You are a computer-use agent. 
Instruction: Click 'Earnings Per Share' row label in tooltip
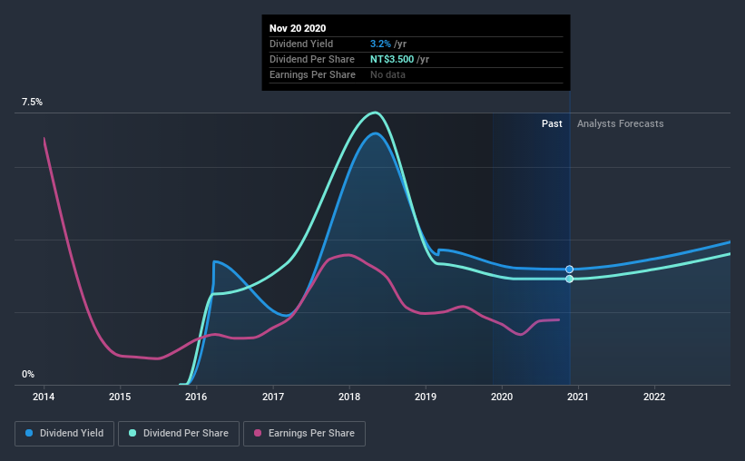pos(312,74)
